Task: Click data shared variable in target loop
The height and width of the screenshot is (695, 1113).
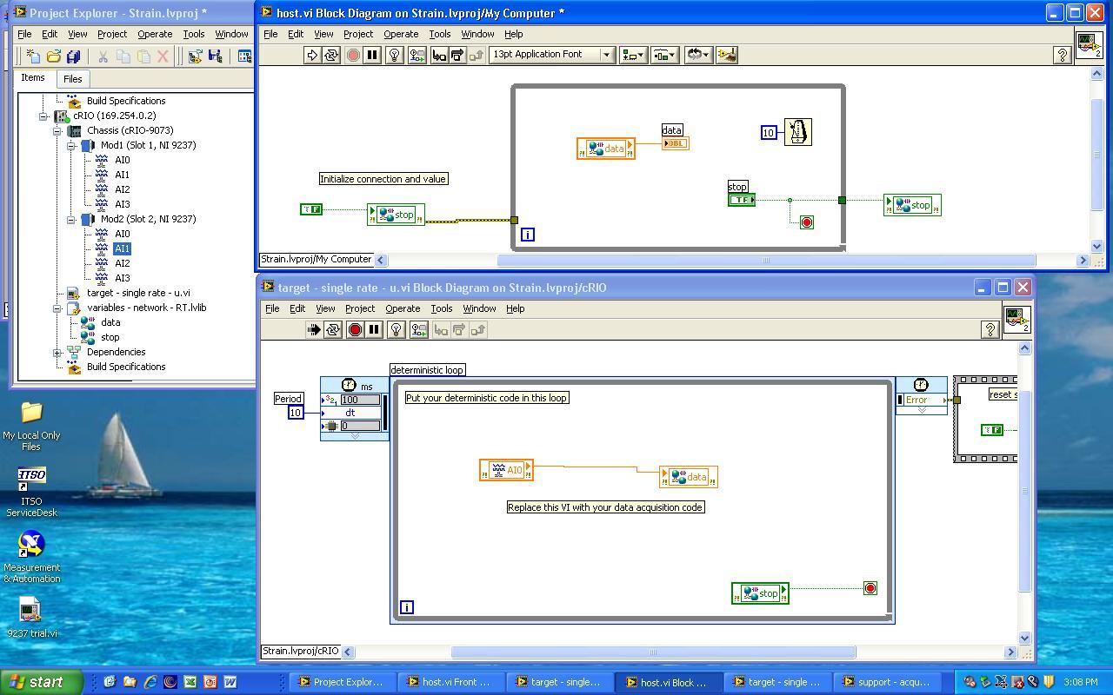Action: [688, 477]
